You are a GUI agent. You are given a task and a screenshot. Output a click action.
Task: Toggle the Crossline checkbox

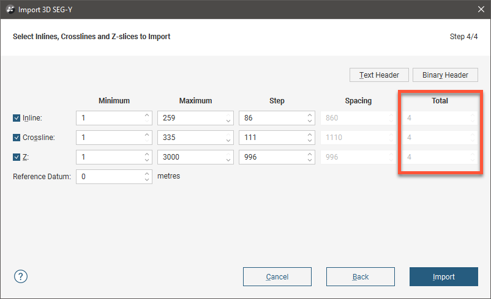click(x=17, y=138)
